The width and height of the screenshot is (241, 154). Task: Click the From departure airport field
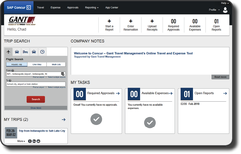(x=36, y=74)
